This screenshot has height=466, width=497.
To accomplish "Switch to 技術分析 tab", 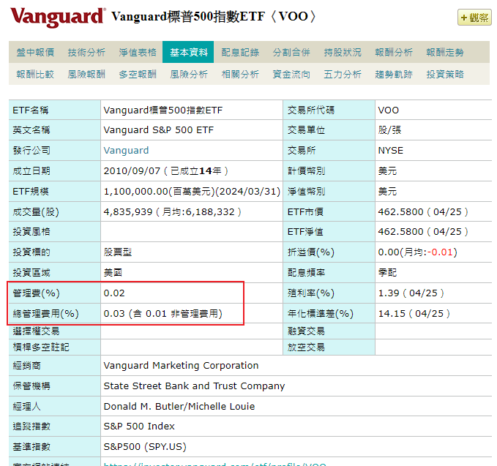I will tap(86, 52).
